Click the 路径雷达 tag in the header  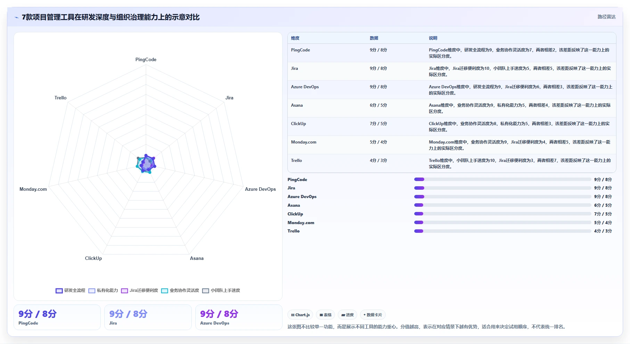606,17
